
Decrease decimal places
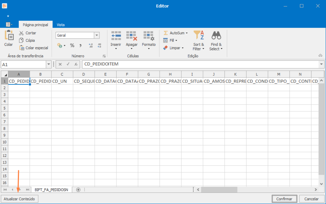[x=99, y=46]
